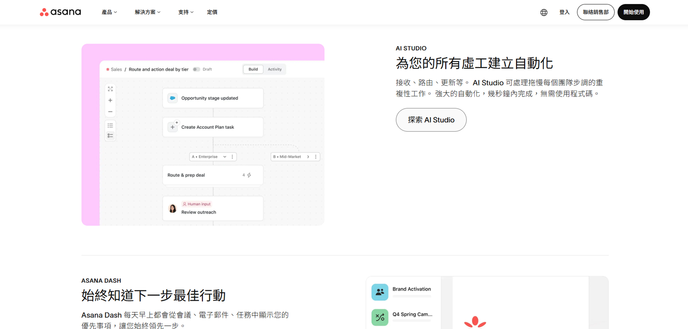Viewport: 688px width, 329px height.
Task: Click the Sales breadcrumb link
Action: [x=116, y=69]
